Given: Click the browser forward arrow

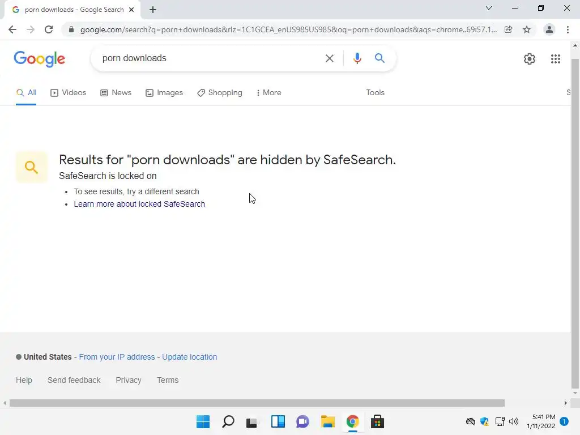Looking at the screenshot, I should 31,29.
